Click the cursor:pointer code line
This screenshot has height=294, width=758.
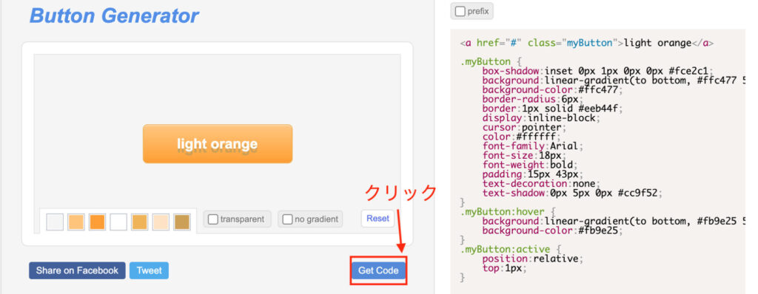(525, 128)
